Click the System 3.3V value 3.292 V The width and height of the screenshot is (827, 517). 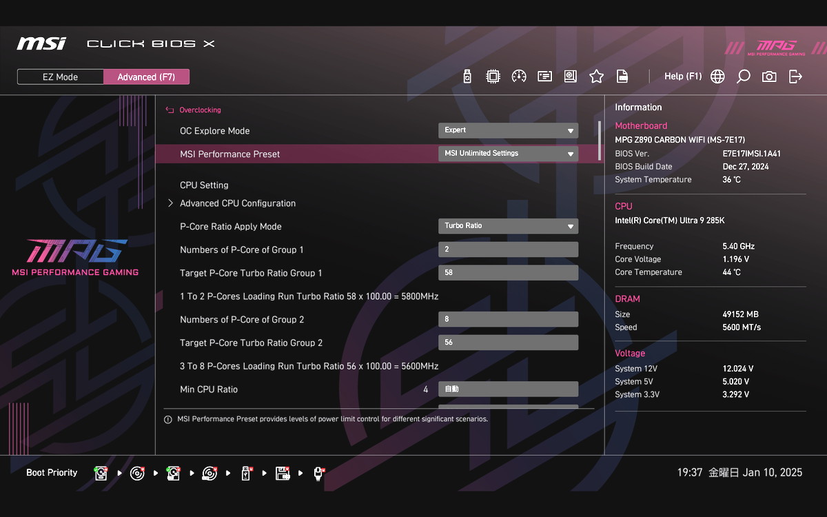pyautogui.click(x=736, y=395)
